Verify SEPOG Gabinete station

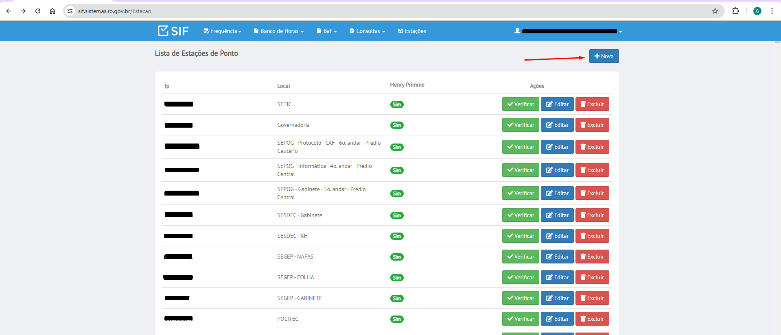click(x=521, y=193)
